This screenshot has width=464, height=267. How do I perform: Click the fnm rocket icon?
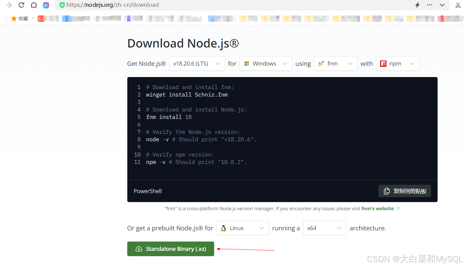coord(321,64)
